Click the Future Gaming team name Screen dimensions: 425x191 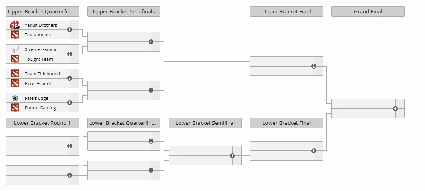(40, 108)
